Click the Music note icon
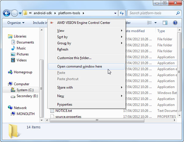Image resolution: width=184 pixels, height=142 pixels. [x=13, y=48]
